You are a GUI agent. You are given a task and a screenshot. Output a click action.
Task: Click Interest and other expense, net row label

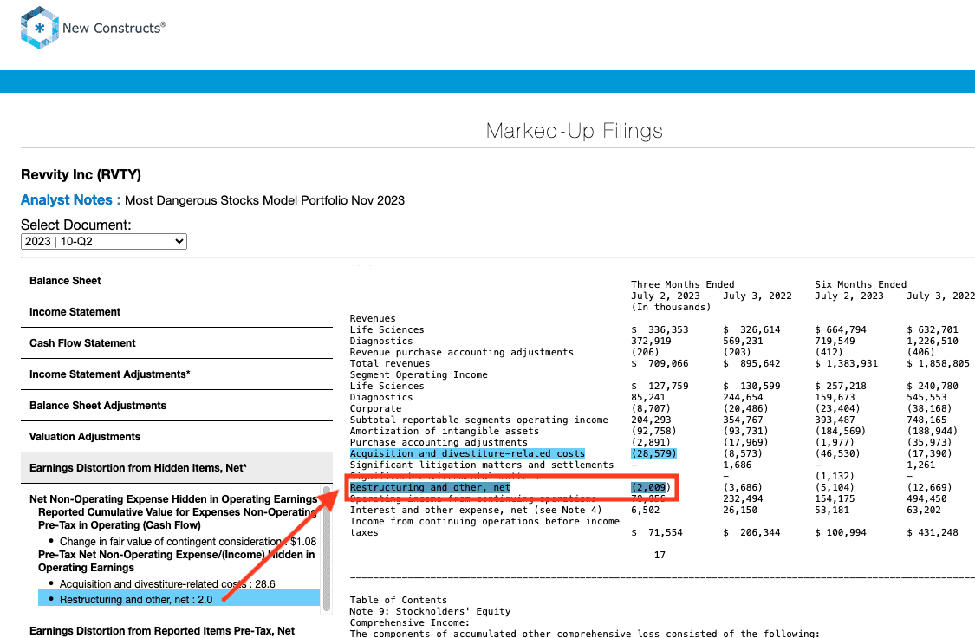tap(476, 510)
